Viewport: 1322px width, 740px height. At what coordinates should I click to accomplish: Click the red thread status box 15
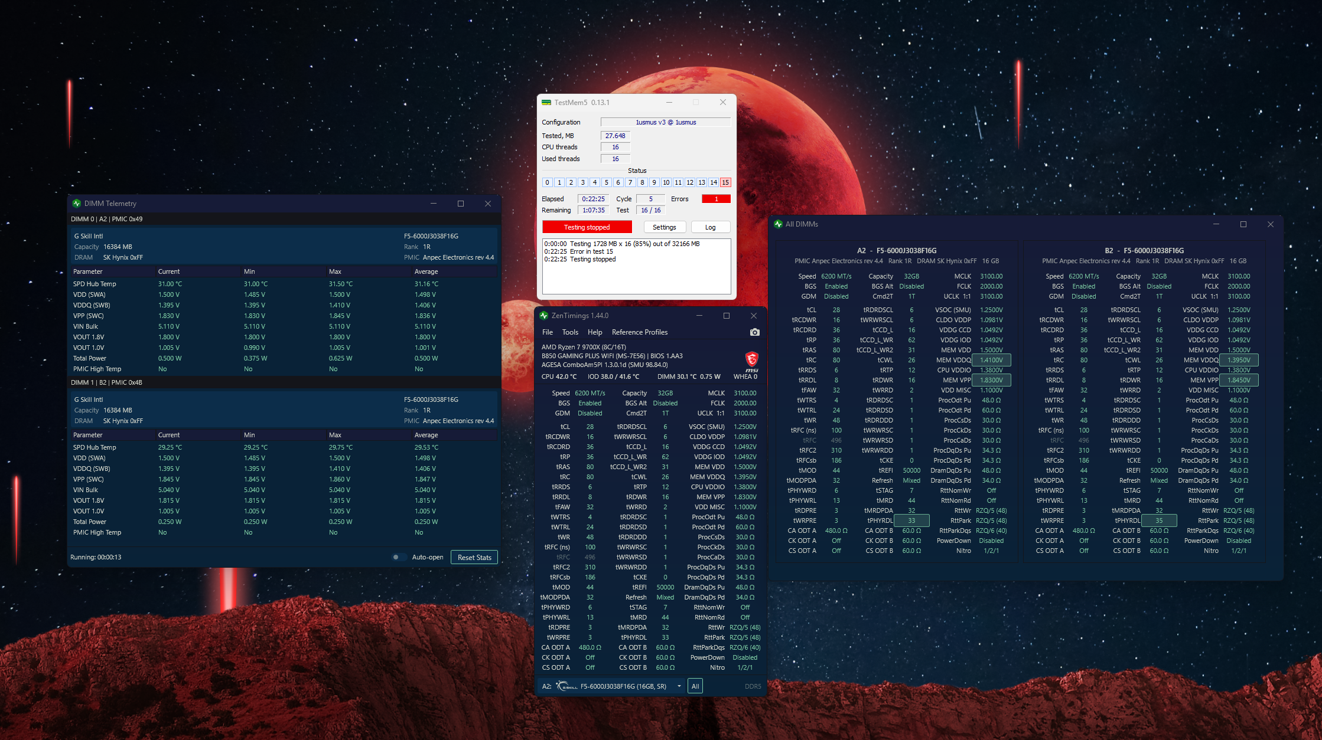(x=725, y=182)
